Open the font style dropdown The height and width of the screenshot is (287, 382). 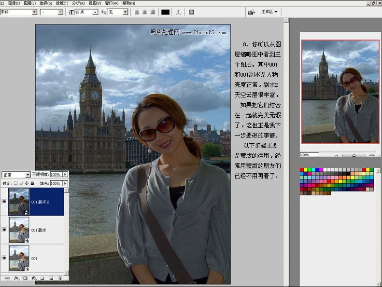click(60, 12)
